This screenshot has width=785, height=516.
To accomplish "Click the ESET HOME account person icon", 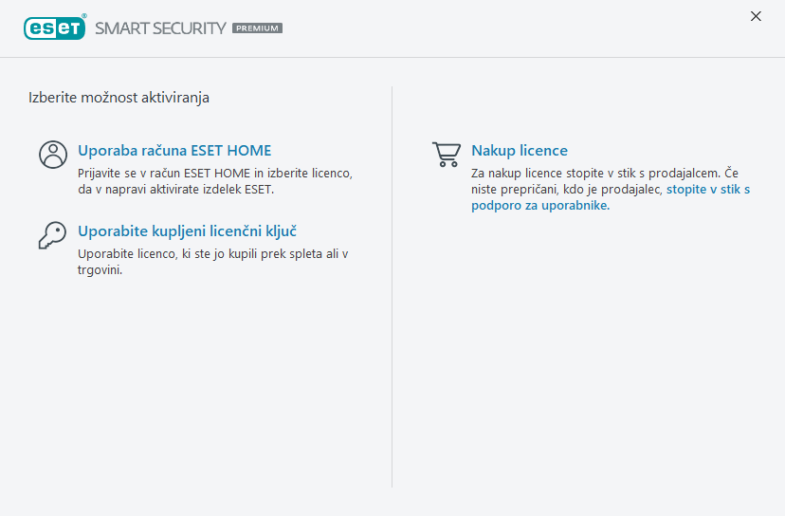I will (53, 155).
